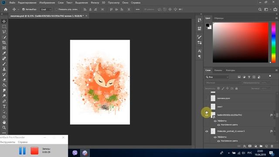Click the red stop button in recorder
The height and width of the screenshot is (157, 279).
34,150
